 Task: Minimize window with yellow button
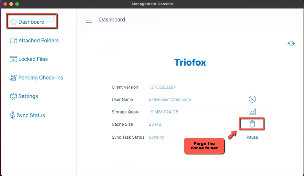[11, 4]
